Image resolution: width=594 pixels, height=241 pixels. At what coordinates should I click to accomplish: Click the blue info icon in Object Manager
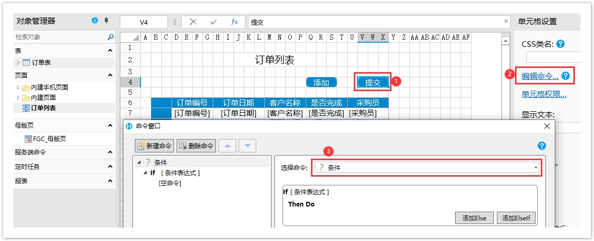coord(95,21)
